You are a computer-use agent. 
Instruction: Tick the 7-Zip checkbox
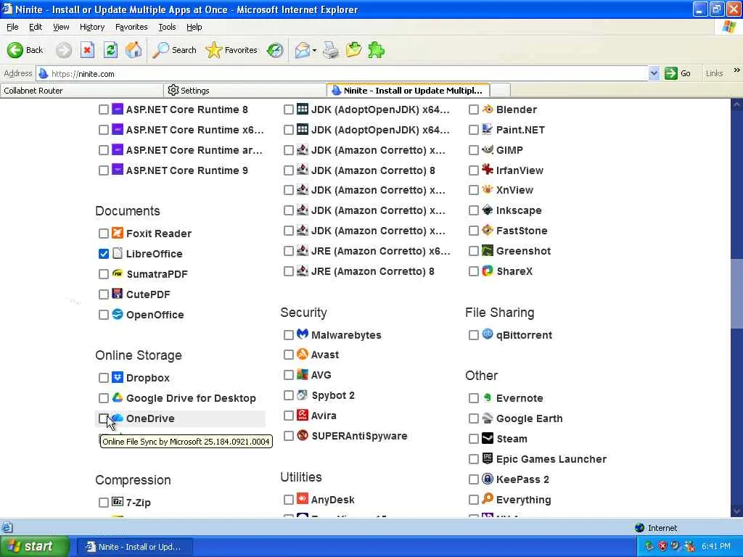pos(104,503)
